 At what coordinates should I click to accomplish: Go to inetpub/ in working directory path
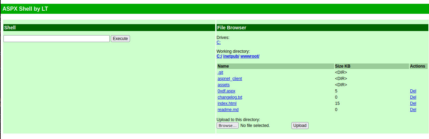(231, 56)
